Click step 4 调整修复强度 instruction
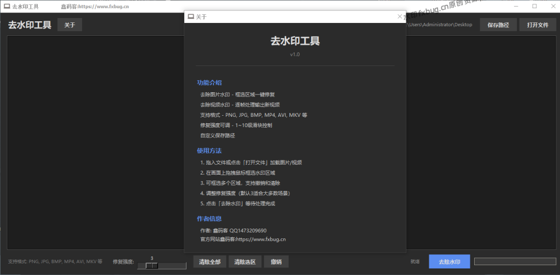 tap(245, 193)
